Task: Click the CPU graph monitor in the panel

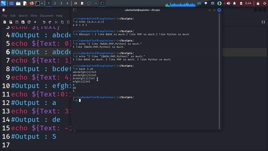Action: click(x=180, y=4)
